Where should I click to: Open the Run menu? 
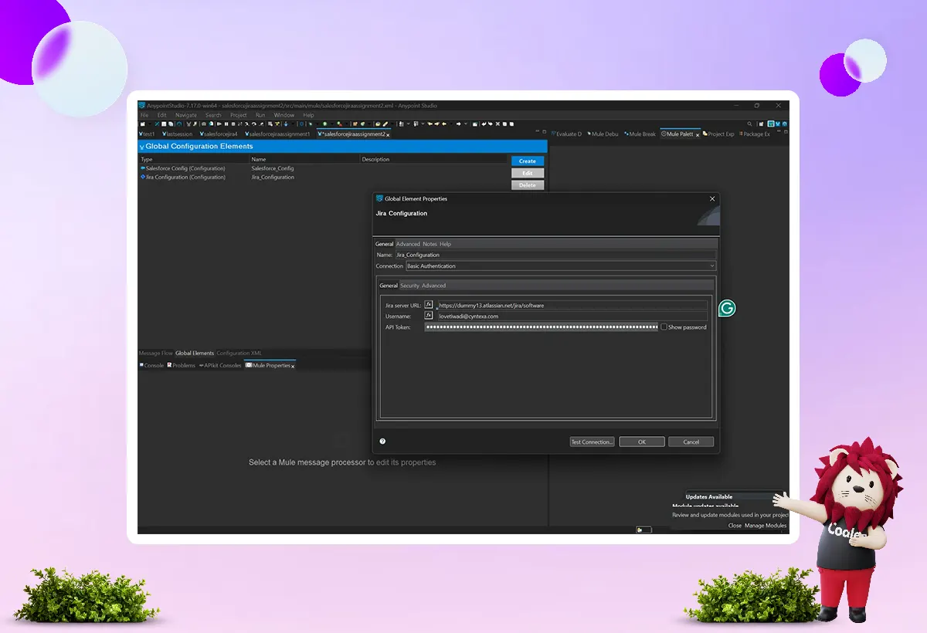click(x=260, y=115)
